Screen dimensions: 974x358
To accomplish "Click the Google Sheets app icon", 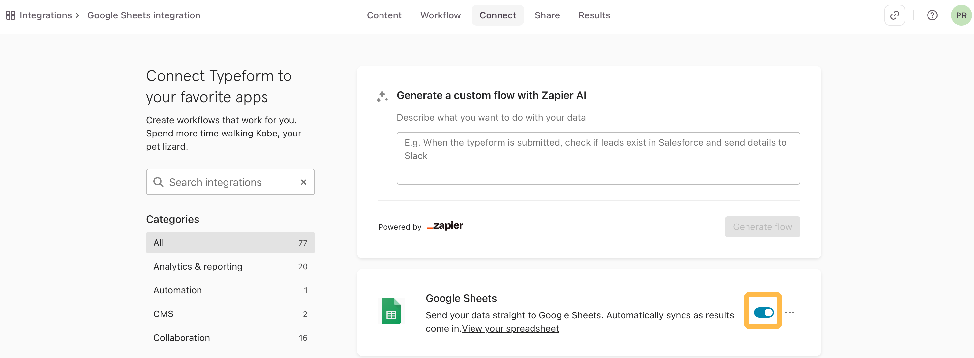I will click(x=391, y=311).
